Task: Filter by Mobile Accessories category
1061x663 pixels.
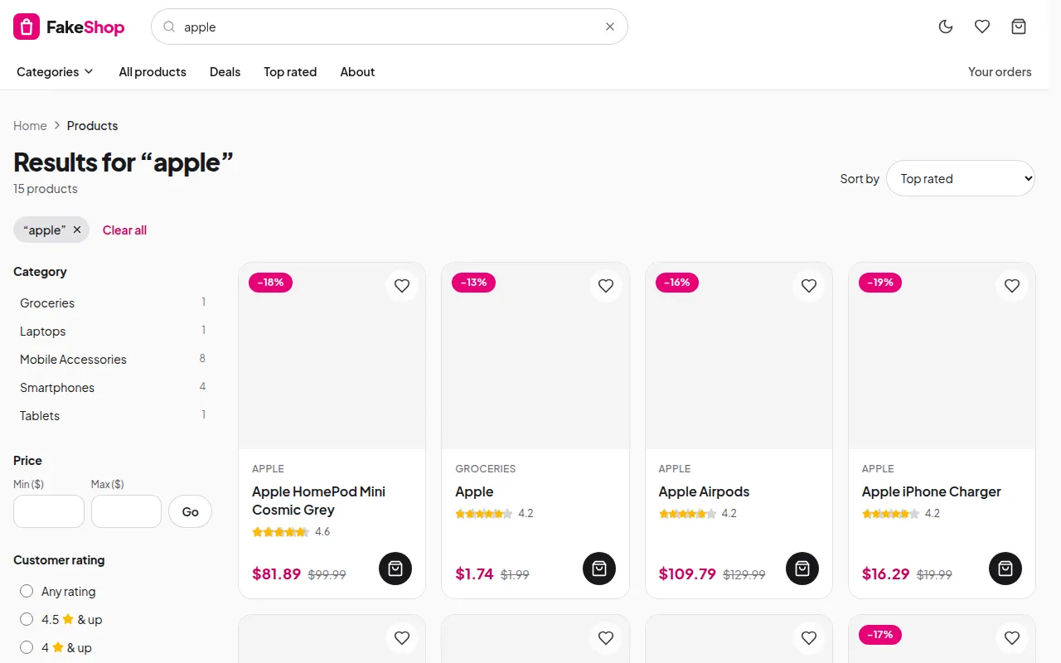Action: click(113, 360)
